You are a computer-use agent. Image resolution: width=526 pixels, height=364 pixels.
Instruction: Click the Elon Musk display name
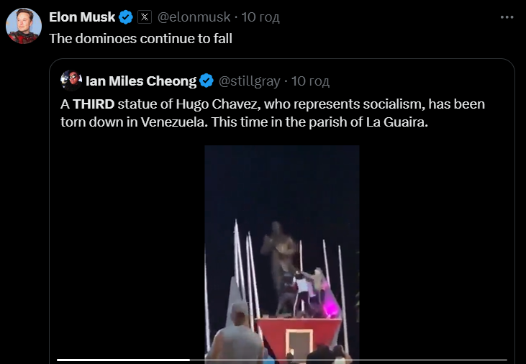pos(82,17)
